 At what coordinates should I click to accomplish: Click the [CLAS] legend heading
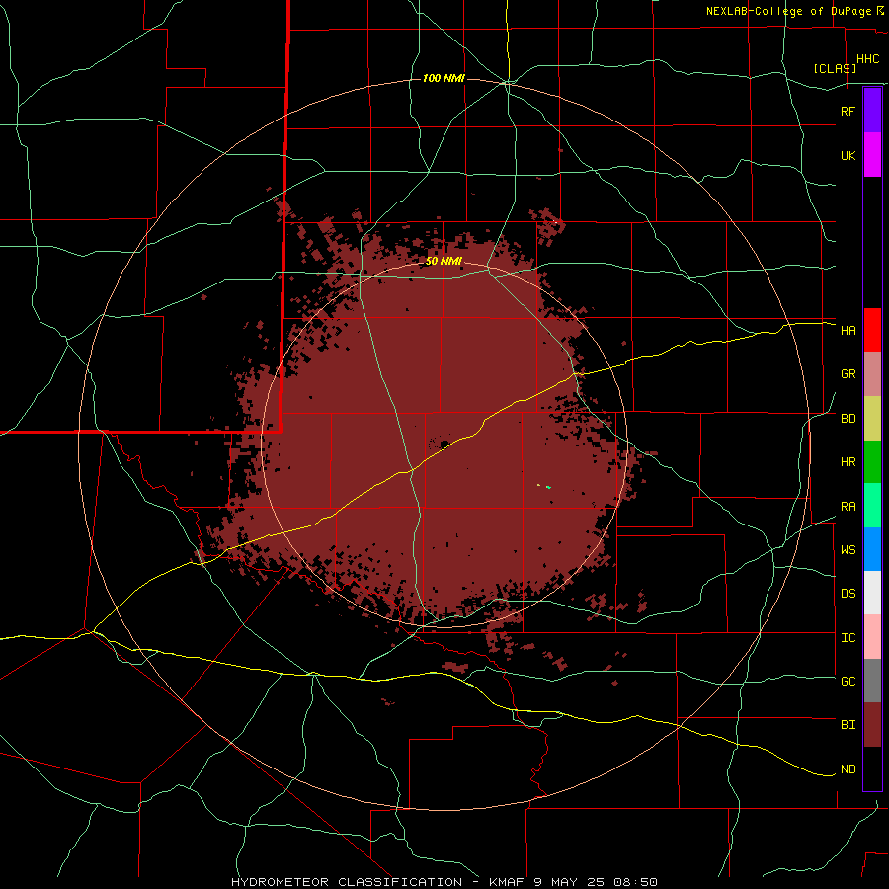pos(835,68)
